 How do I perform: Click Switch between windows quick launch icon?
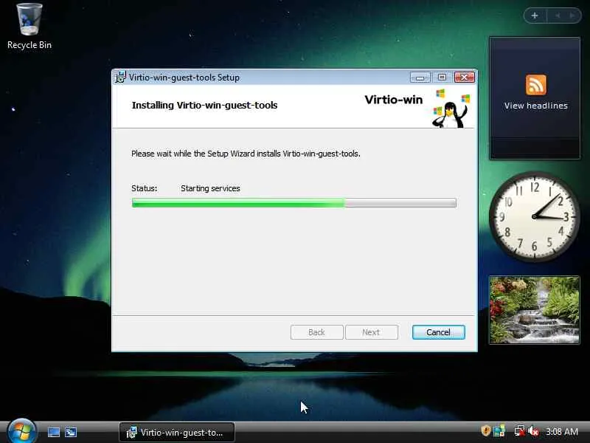pos(71,432)
